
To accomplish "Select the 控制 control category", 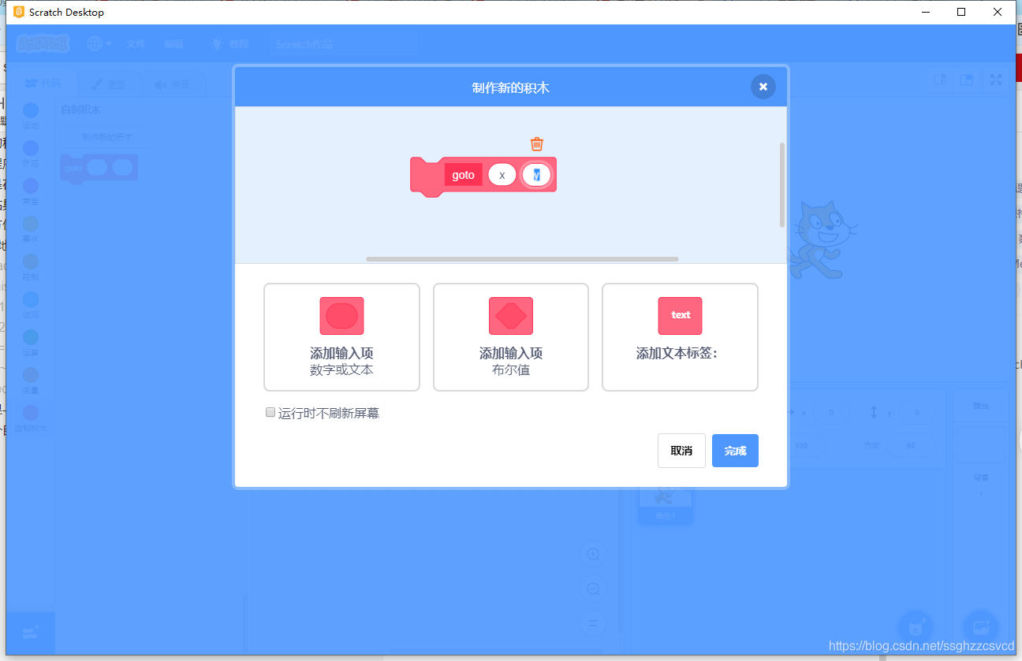I will point(31,266).
